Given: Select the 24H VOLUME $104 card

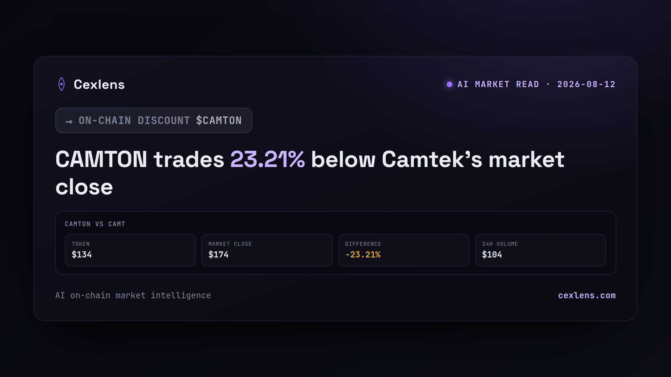Looking at the screenshot, I should coord(541,250).
